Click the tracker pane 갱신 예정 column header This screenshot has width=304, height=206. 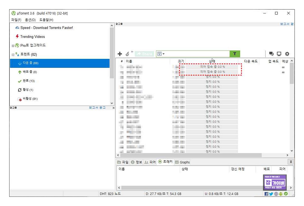tap(238, 169)
